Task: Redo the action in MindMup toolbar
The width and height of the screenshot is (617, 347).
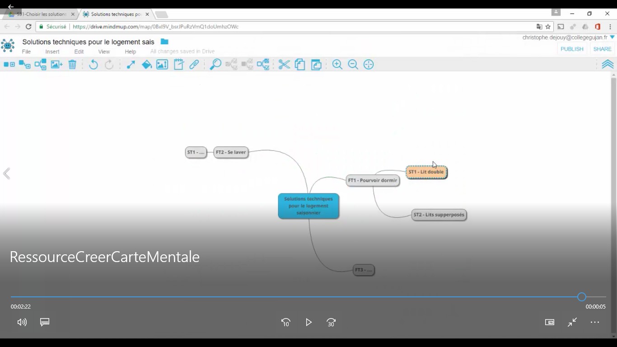Action: (109, 65)
